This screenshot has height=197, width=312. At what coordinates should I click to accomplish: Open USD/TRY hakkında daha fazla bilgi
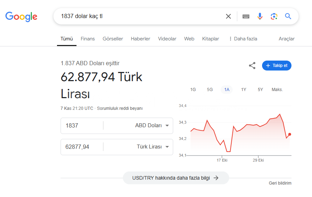[x=176, y=178]
